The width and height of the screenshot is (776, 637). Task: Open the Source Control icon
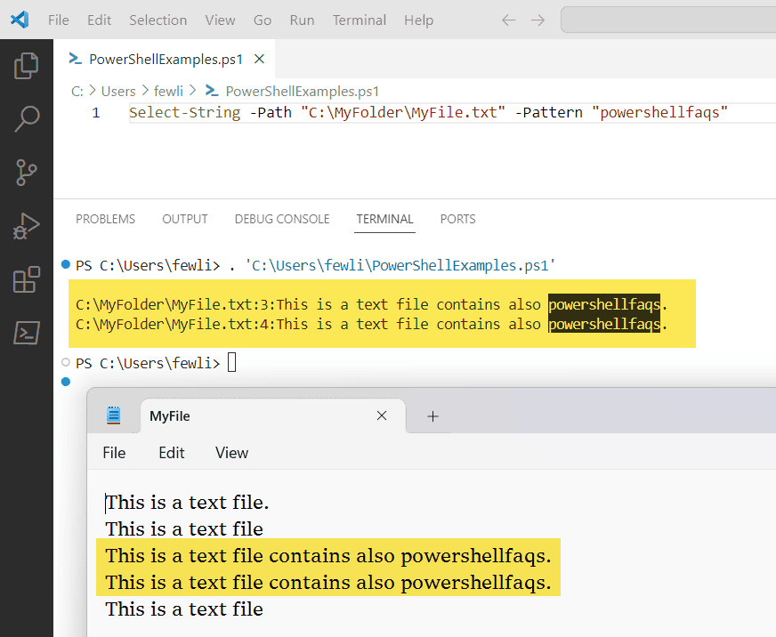click(26, 172)
